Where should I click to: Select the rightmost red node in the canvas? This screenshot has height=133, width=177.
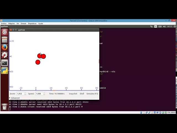(43, 56)
